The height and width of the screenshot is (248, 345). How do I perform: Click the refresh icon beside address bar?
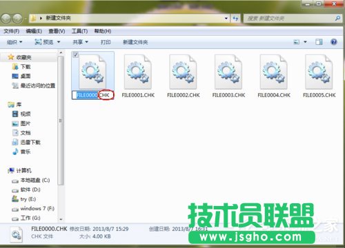(235, 19)
